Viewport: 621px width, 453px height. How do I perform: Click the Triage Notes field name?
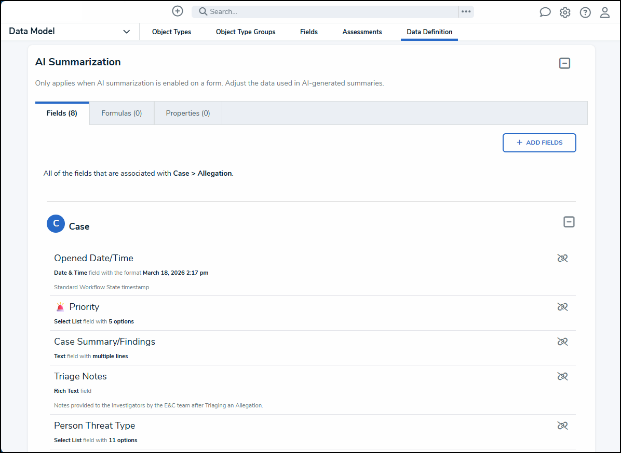[x=80, y=376]
